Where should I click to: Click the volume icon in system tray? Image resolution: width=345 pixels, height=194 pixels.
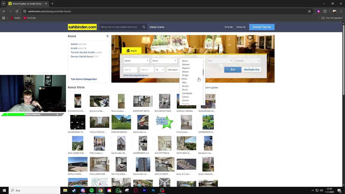tap(321, 190)
